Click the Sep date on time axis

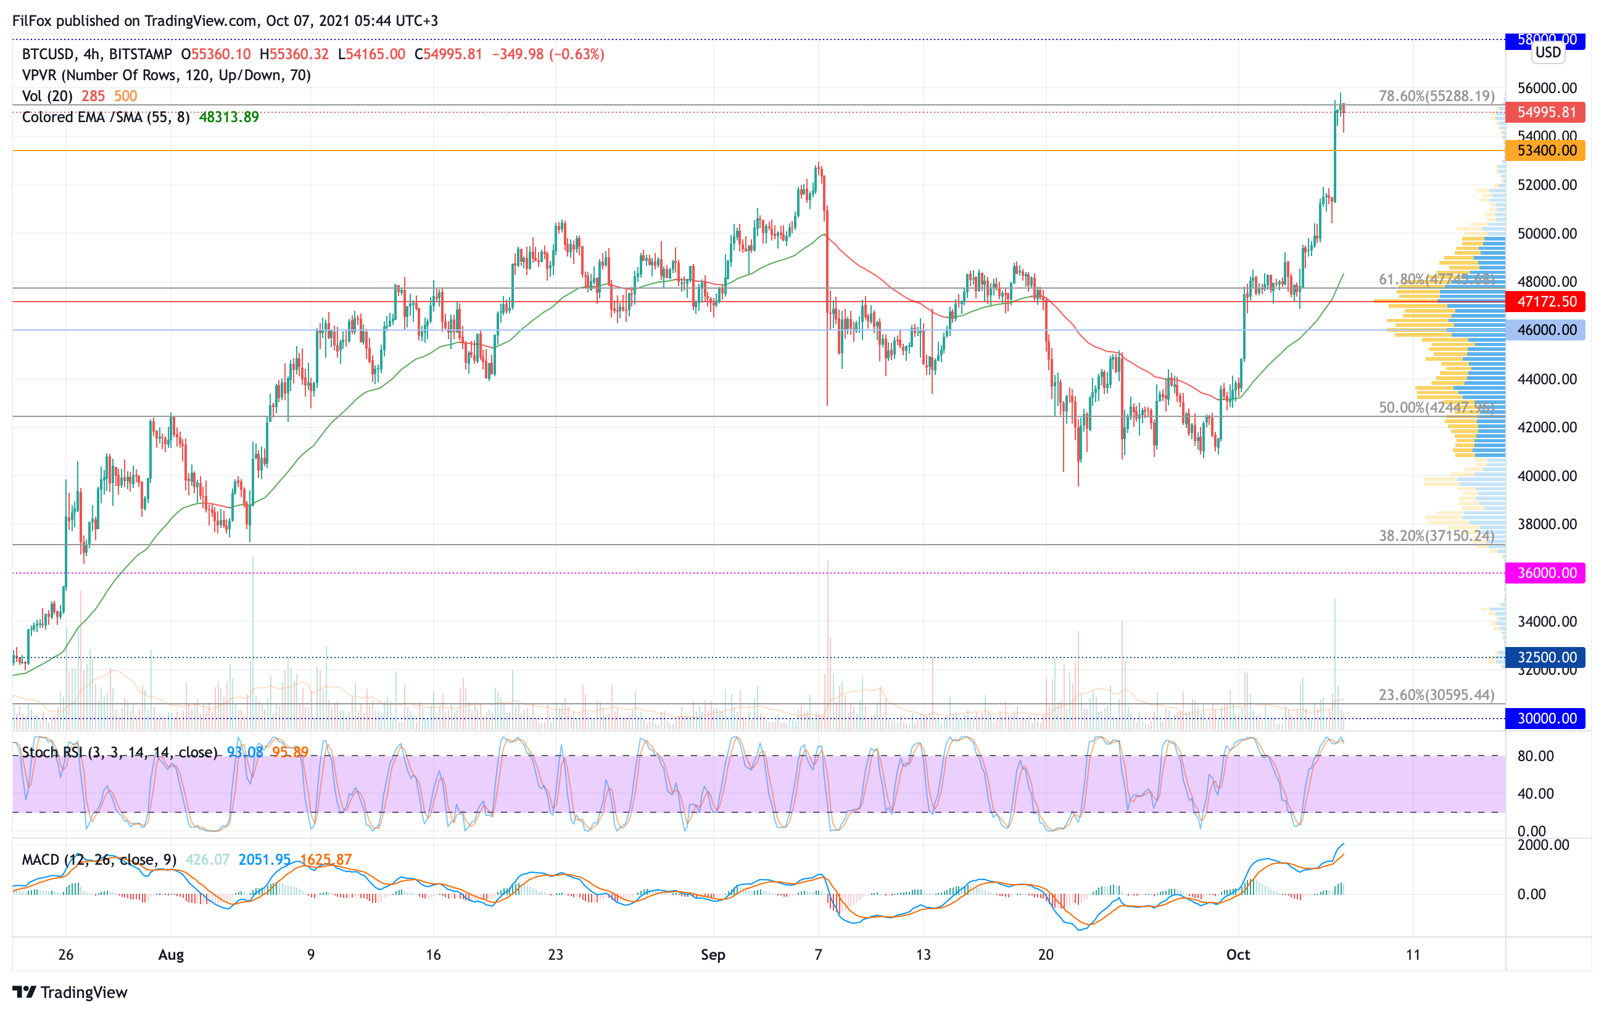click(713, 955)
